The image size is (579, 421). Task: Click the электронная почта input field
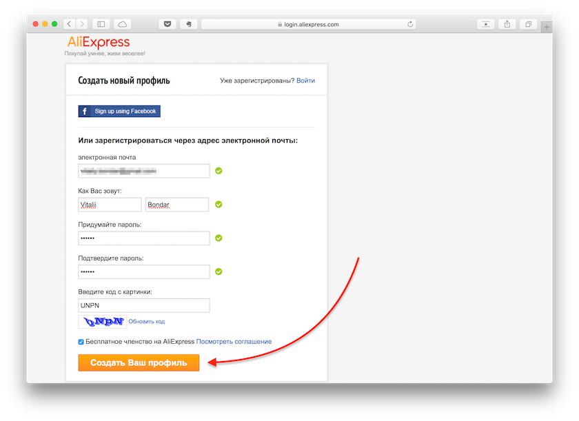pyautogui.click(x=144, y=171)
